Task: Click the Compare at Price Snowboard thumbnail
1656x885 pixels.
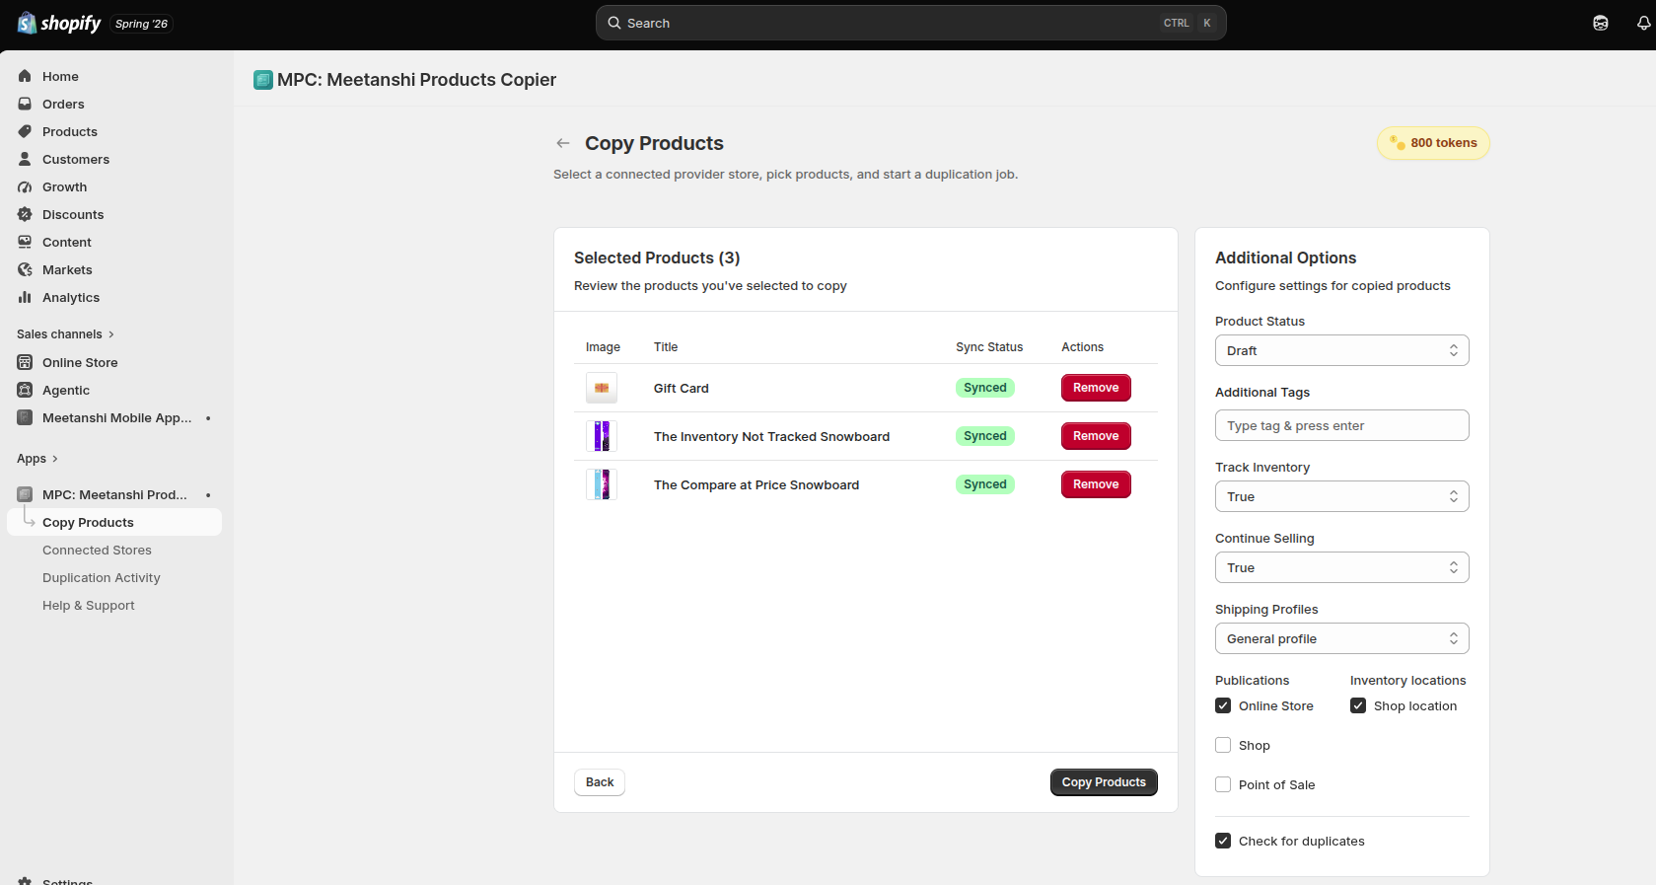Action: pos(602,484)
